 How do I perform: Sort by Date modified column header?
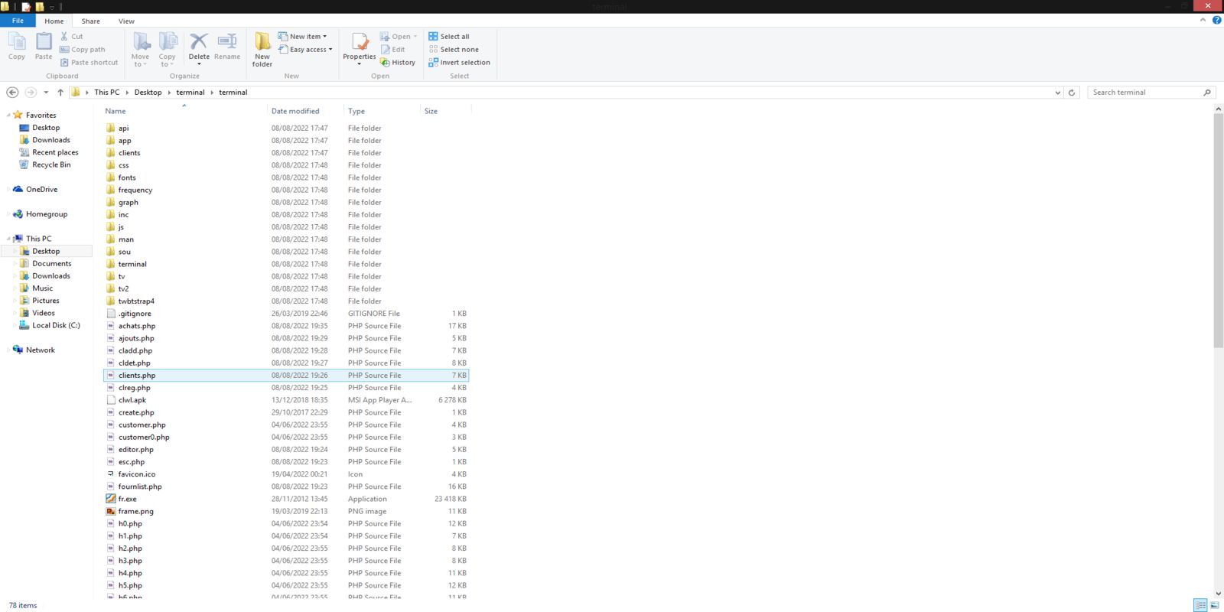[x=295, y=111]
